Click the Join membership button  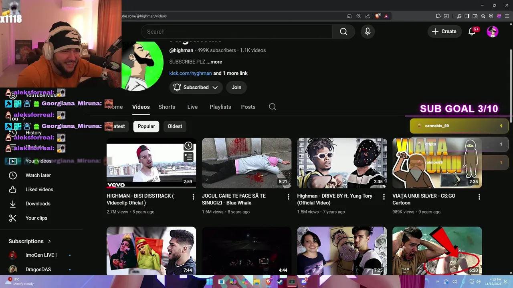pyautogui.click(x=236, y=87)
